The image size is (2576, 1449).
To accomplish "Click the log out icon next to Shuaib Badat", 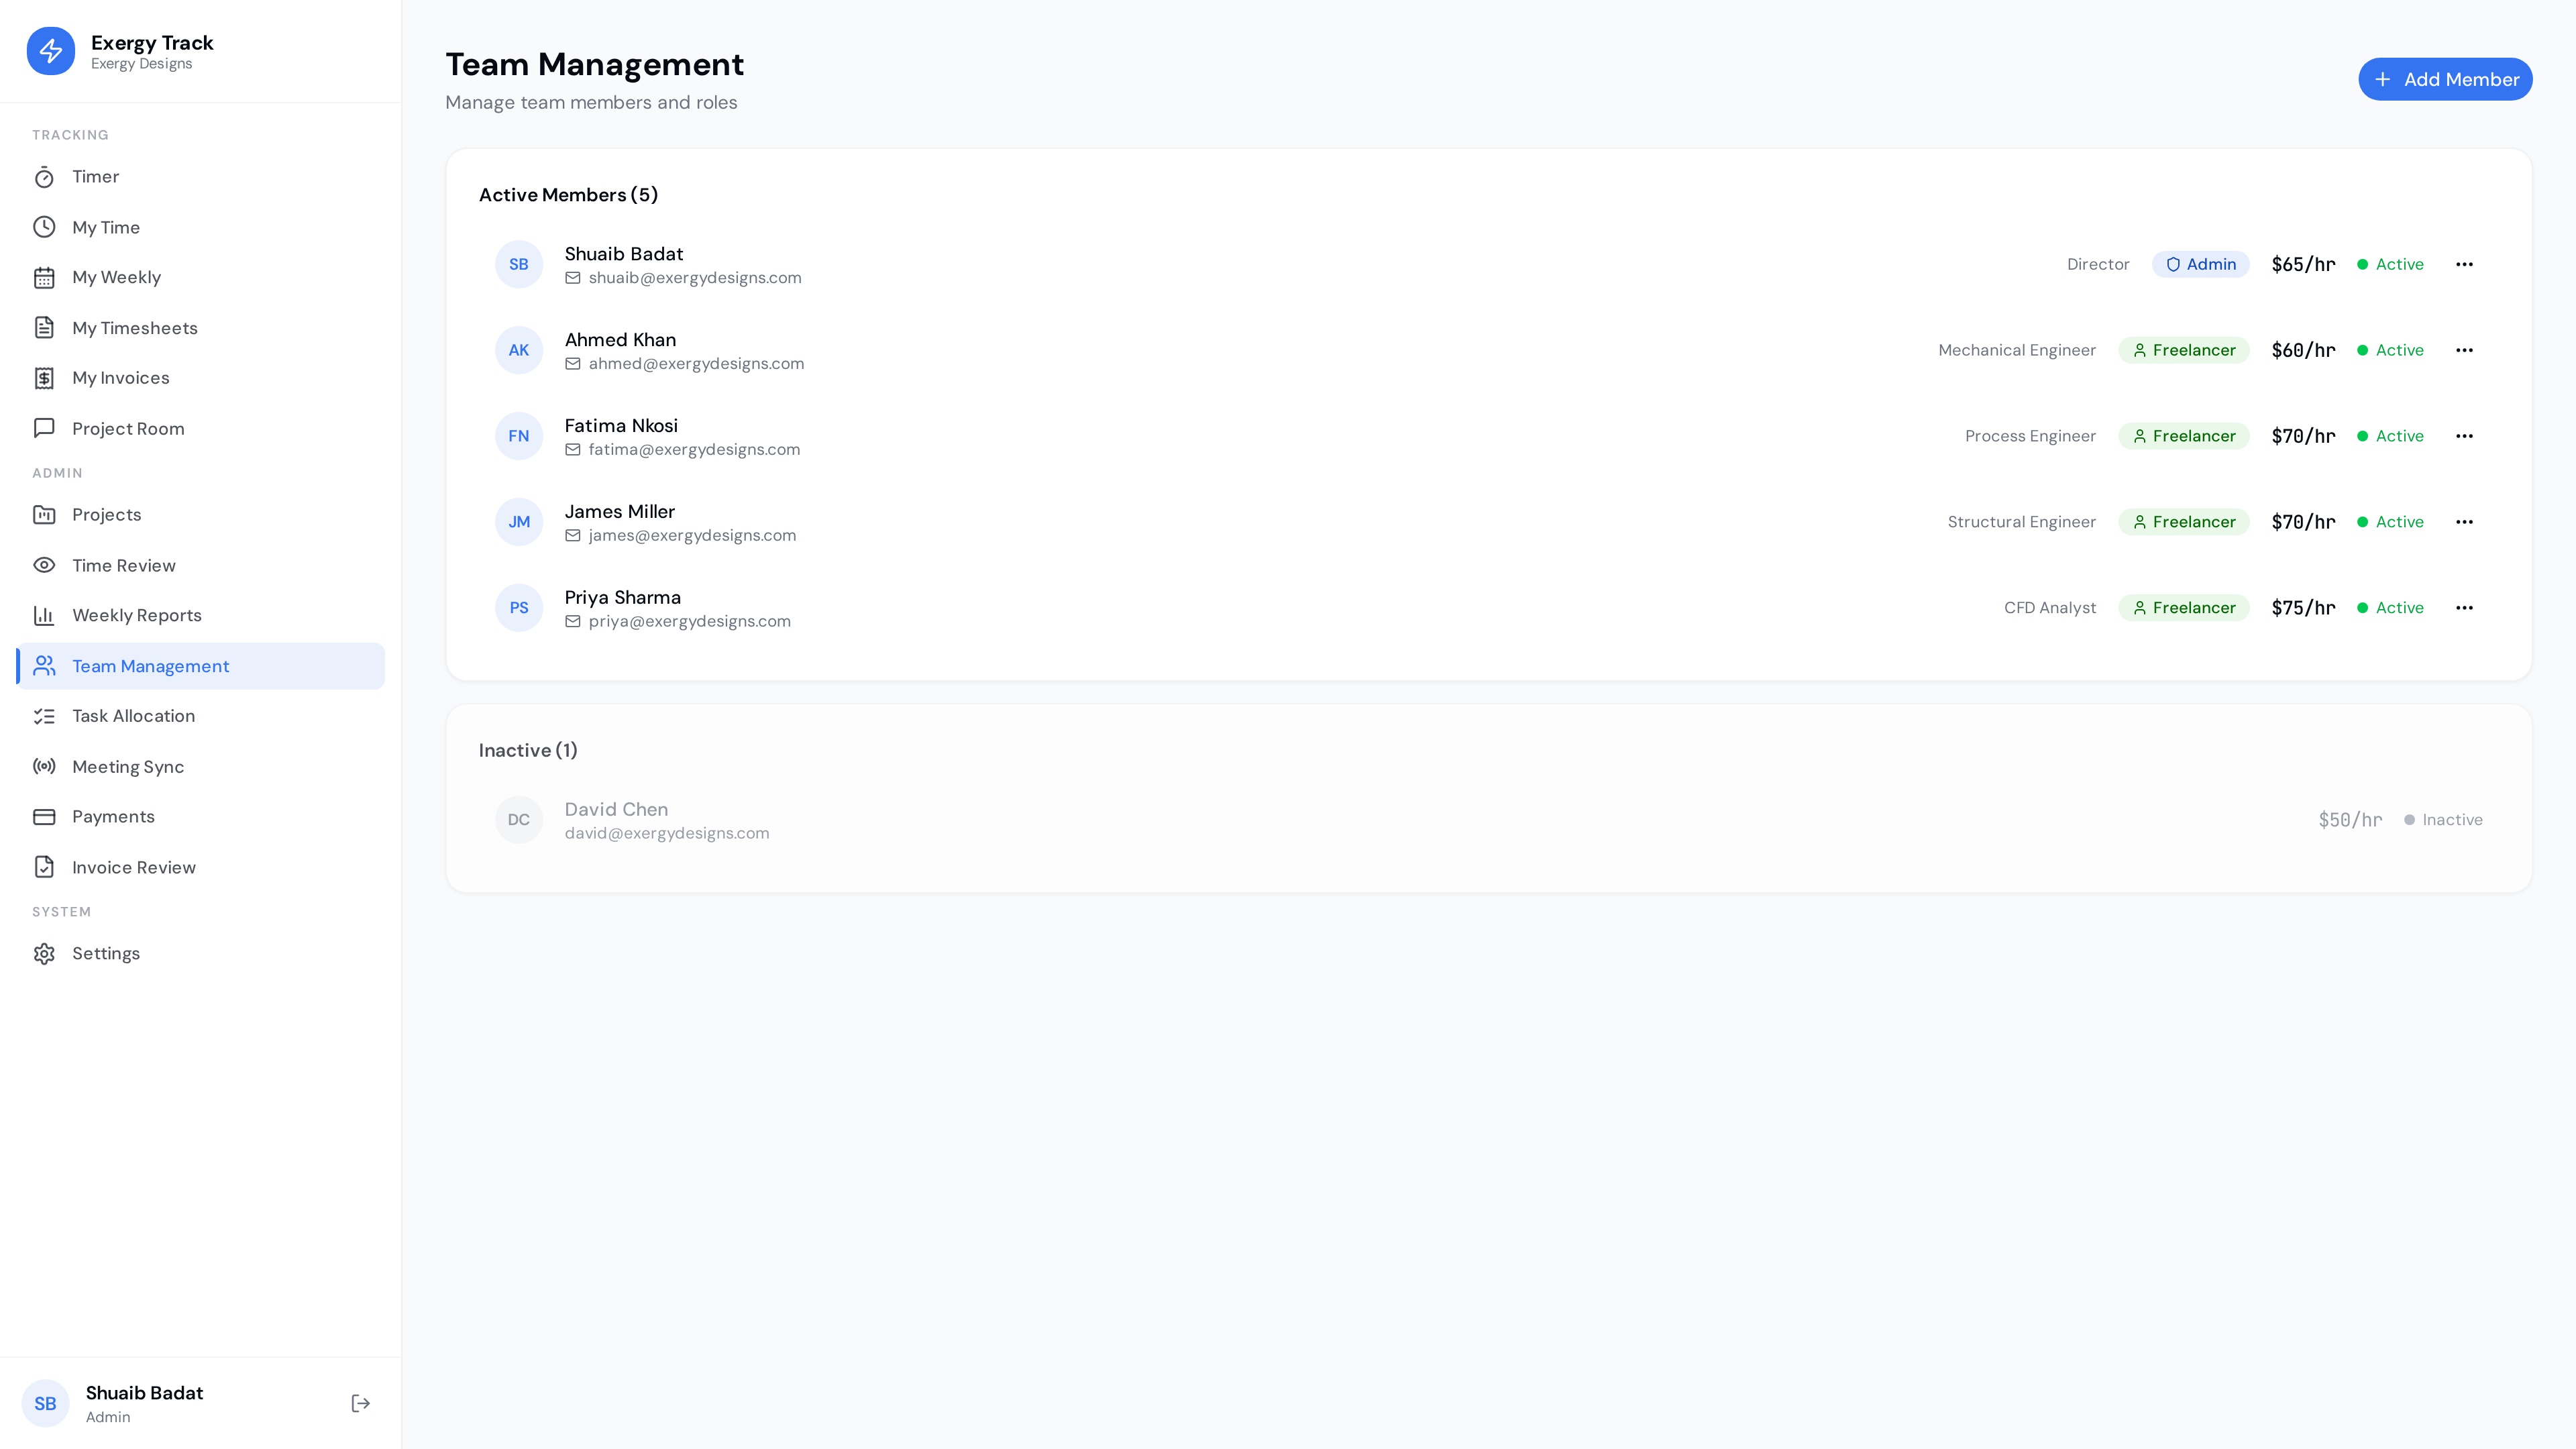I will tap(360, 1403).
